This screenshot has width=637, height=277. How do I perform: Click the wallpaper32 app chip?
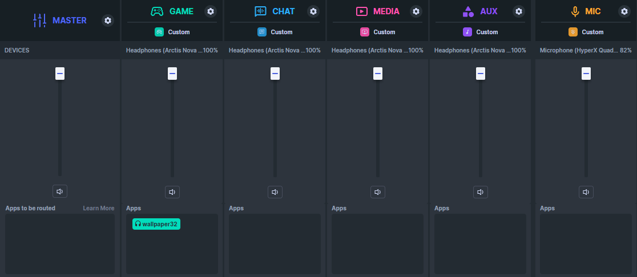click(x=156, y=225)
